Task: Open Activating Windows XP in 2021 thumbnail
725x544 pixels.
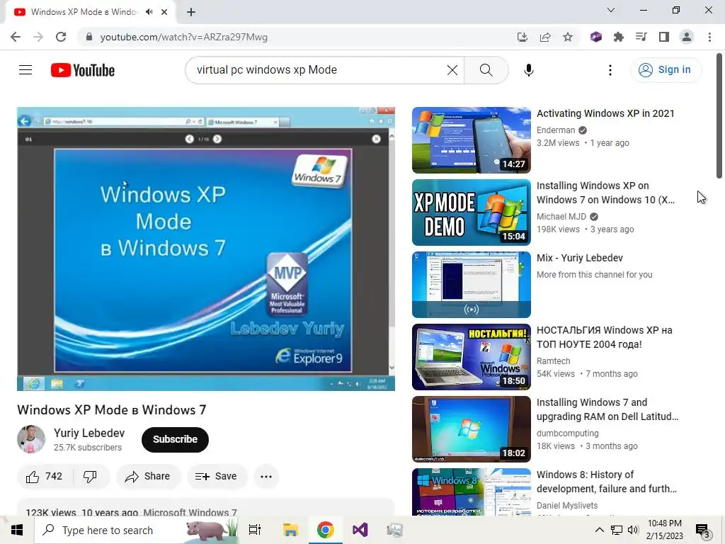Action: [471, 140]
